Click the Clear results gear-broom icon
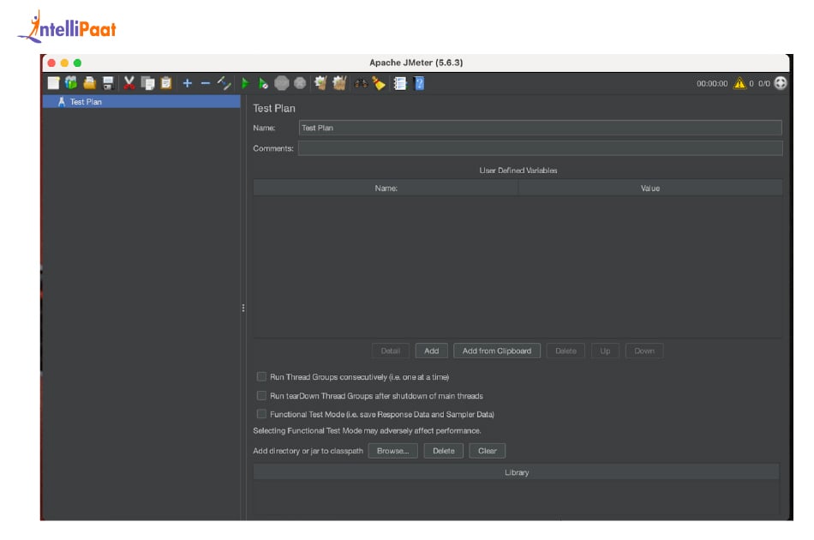The height and width of the screenshot is (540, 814). [320, 83]
